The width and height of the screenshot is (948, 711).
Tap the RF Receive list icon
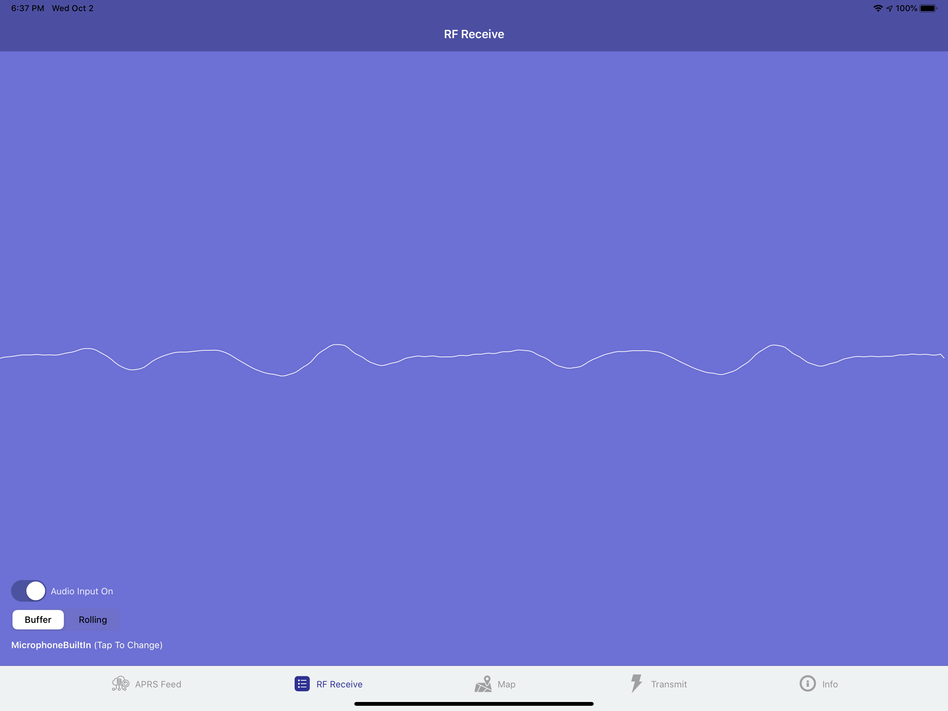(302, 684)
